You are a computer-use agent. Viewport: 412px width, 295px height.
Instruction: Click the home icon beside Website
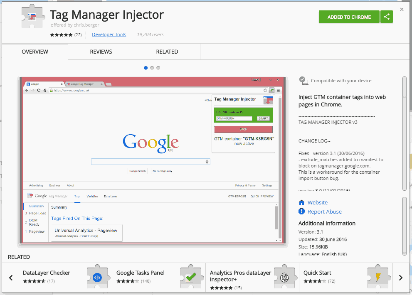point(302,202)
